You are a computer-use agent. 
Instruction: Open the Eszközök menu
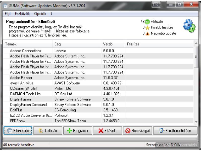coord(22,14)
